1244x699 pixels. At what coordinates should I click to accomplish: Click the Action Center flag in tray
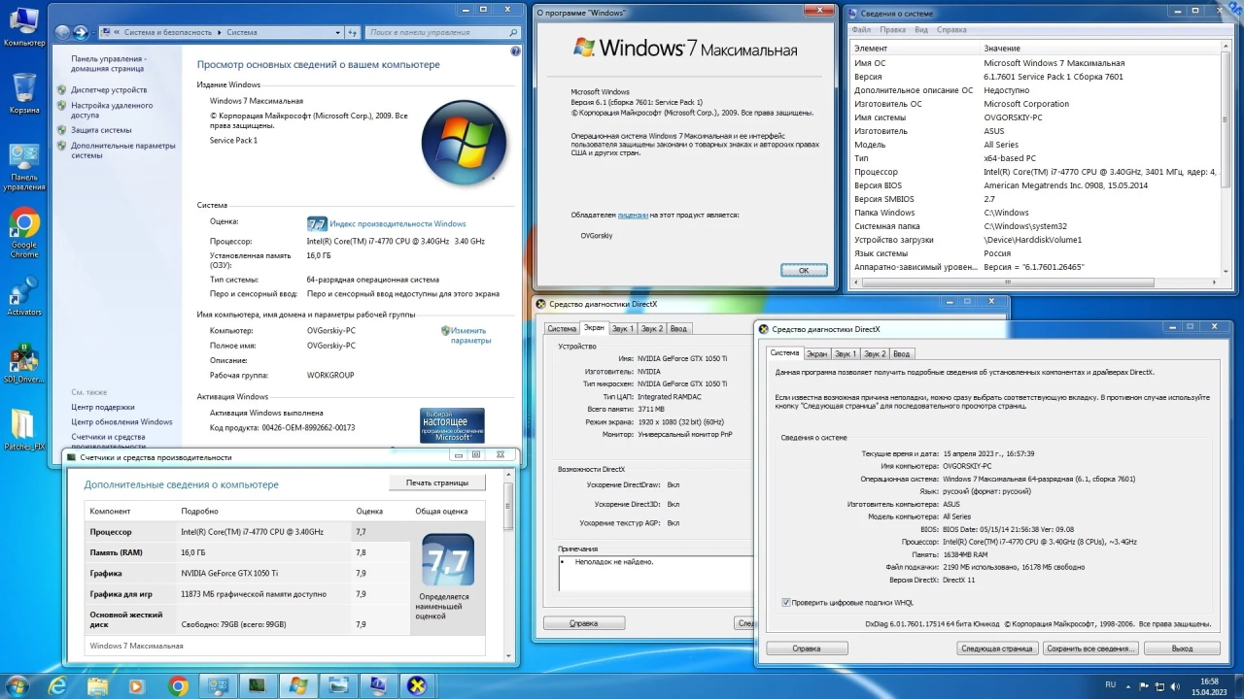coord(1145,685)
